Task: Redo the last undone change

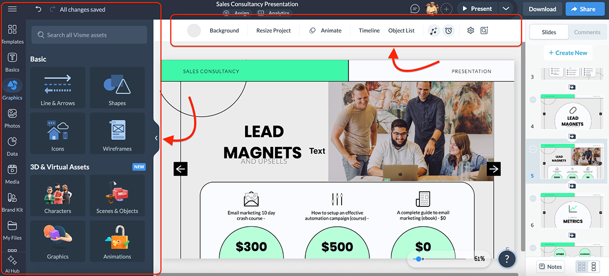Action: [53, 9]
